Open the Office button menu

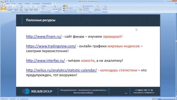[2, 2]
